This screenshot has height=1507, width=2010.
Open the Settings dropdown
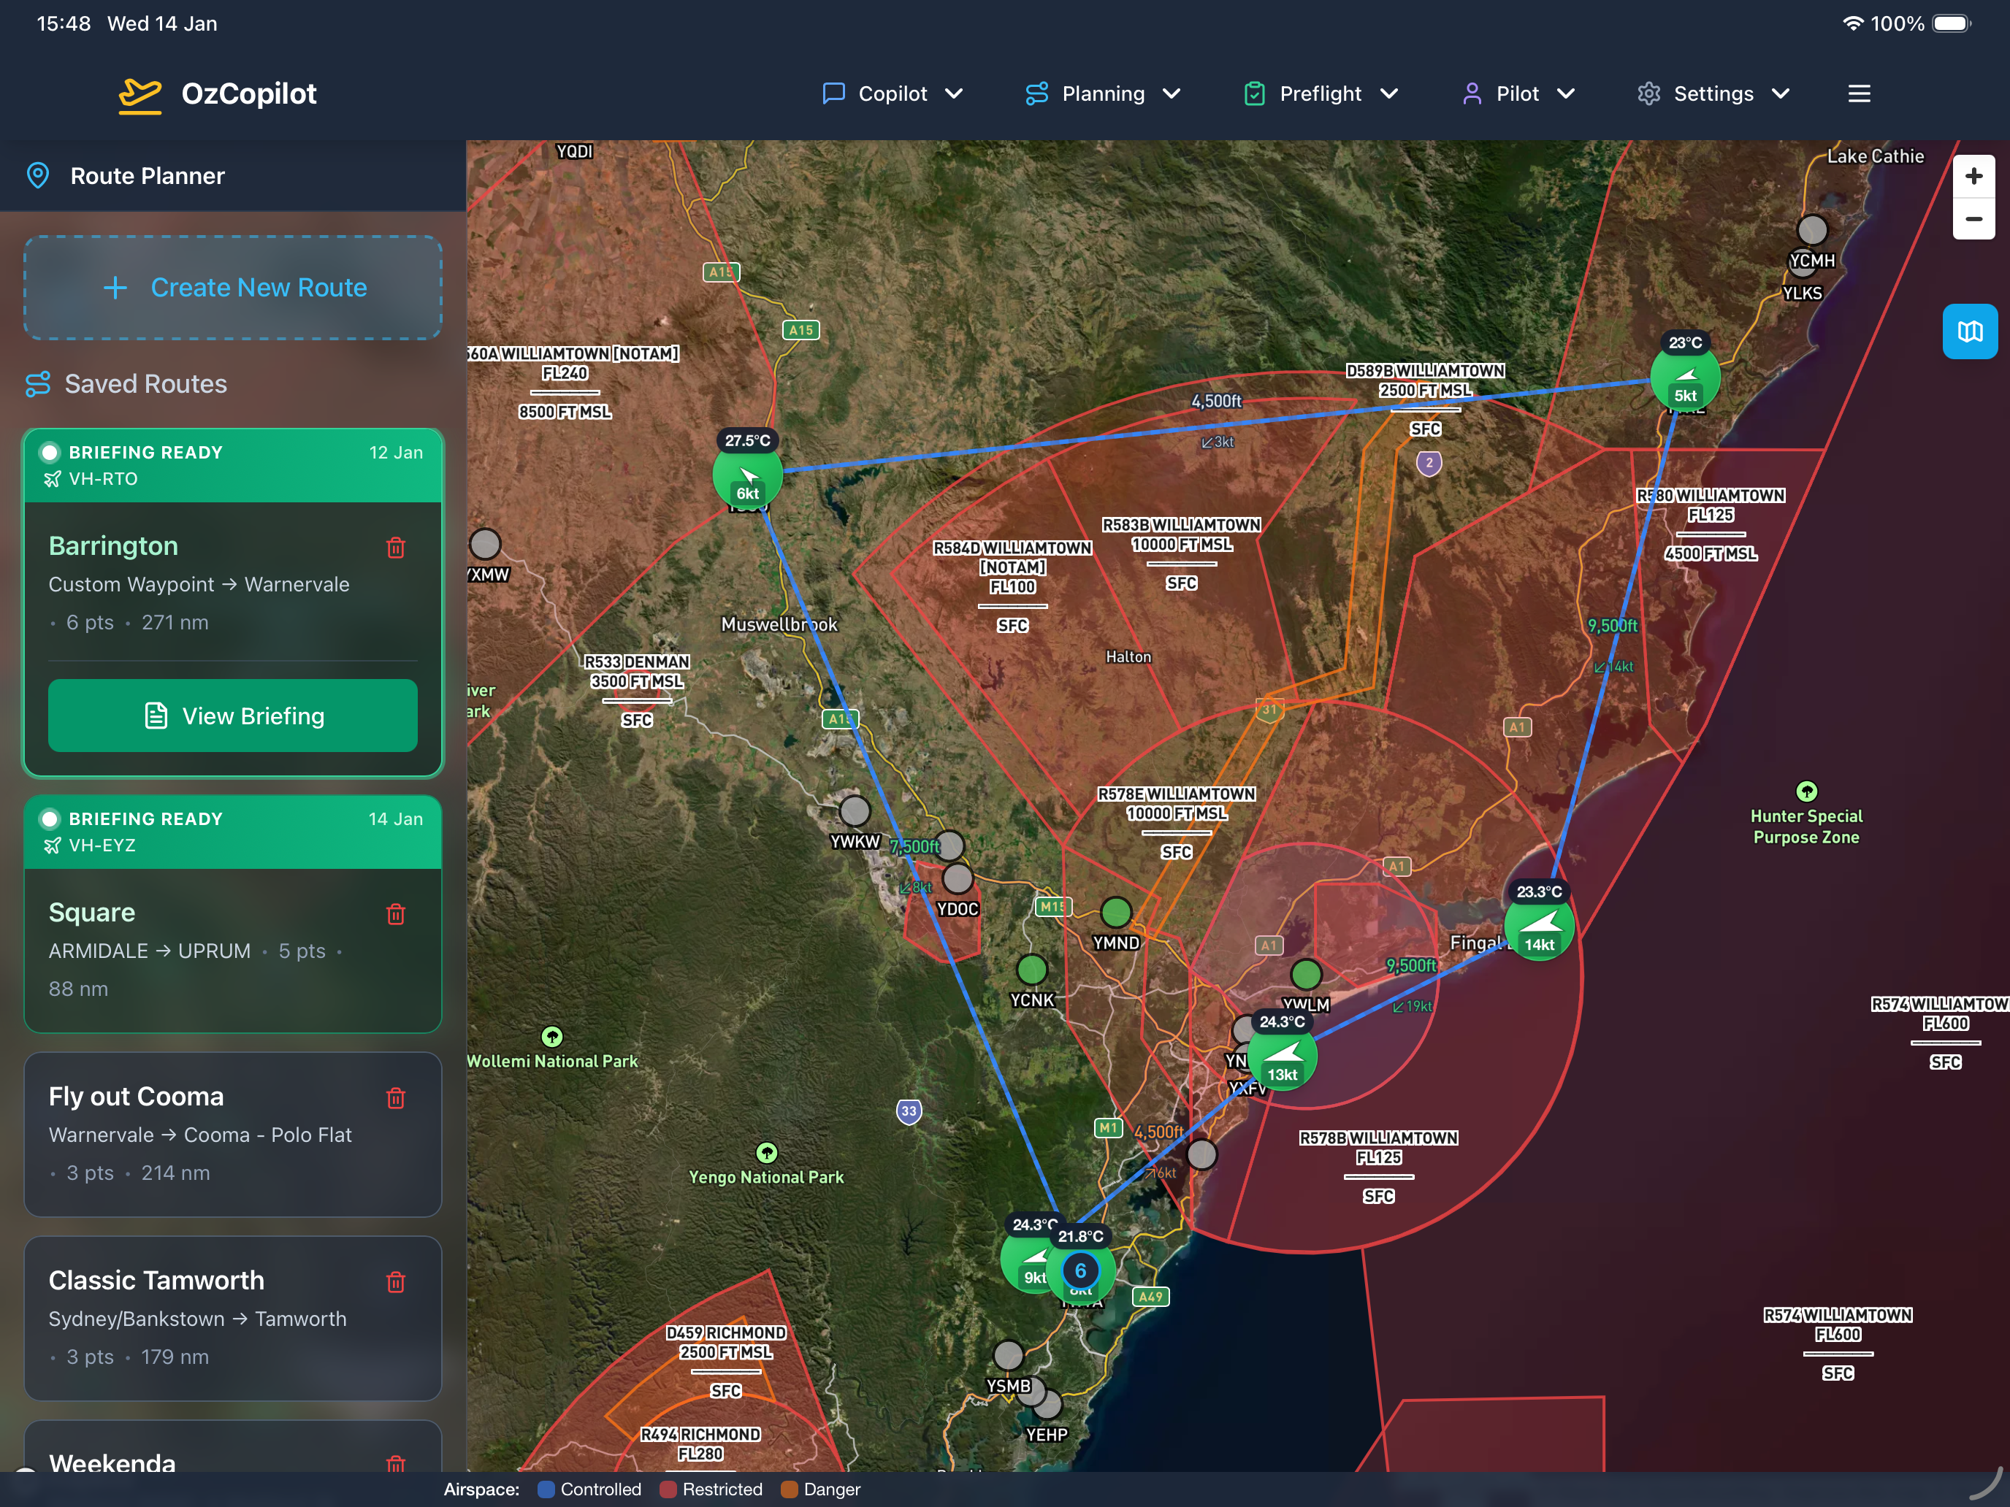coord(1713,93)
